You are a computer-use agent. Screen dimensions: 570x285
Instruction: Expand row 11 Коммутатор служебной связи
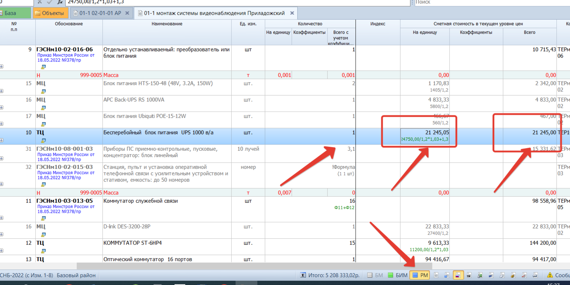point(2,218)
